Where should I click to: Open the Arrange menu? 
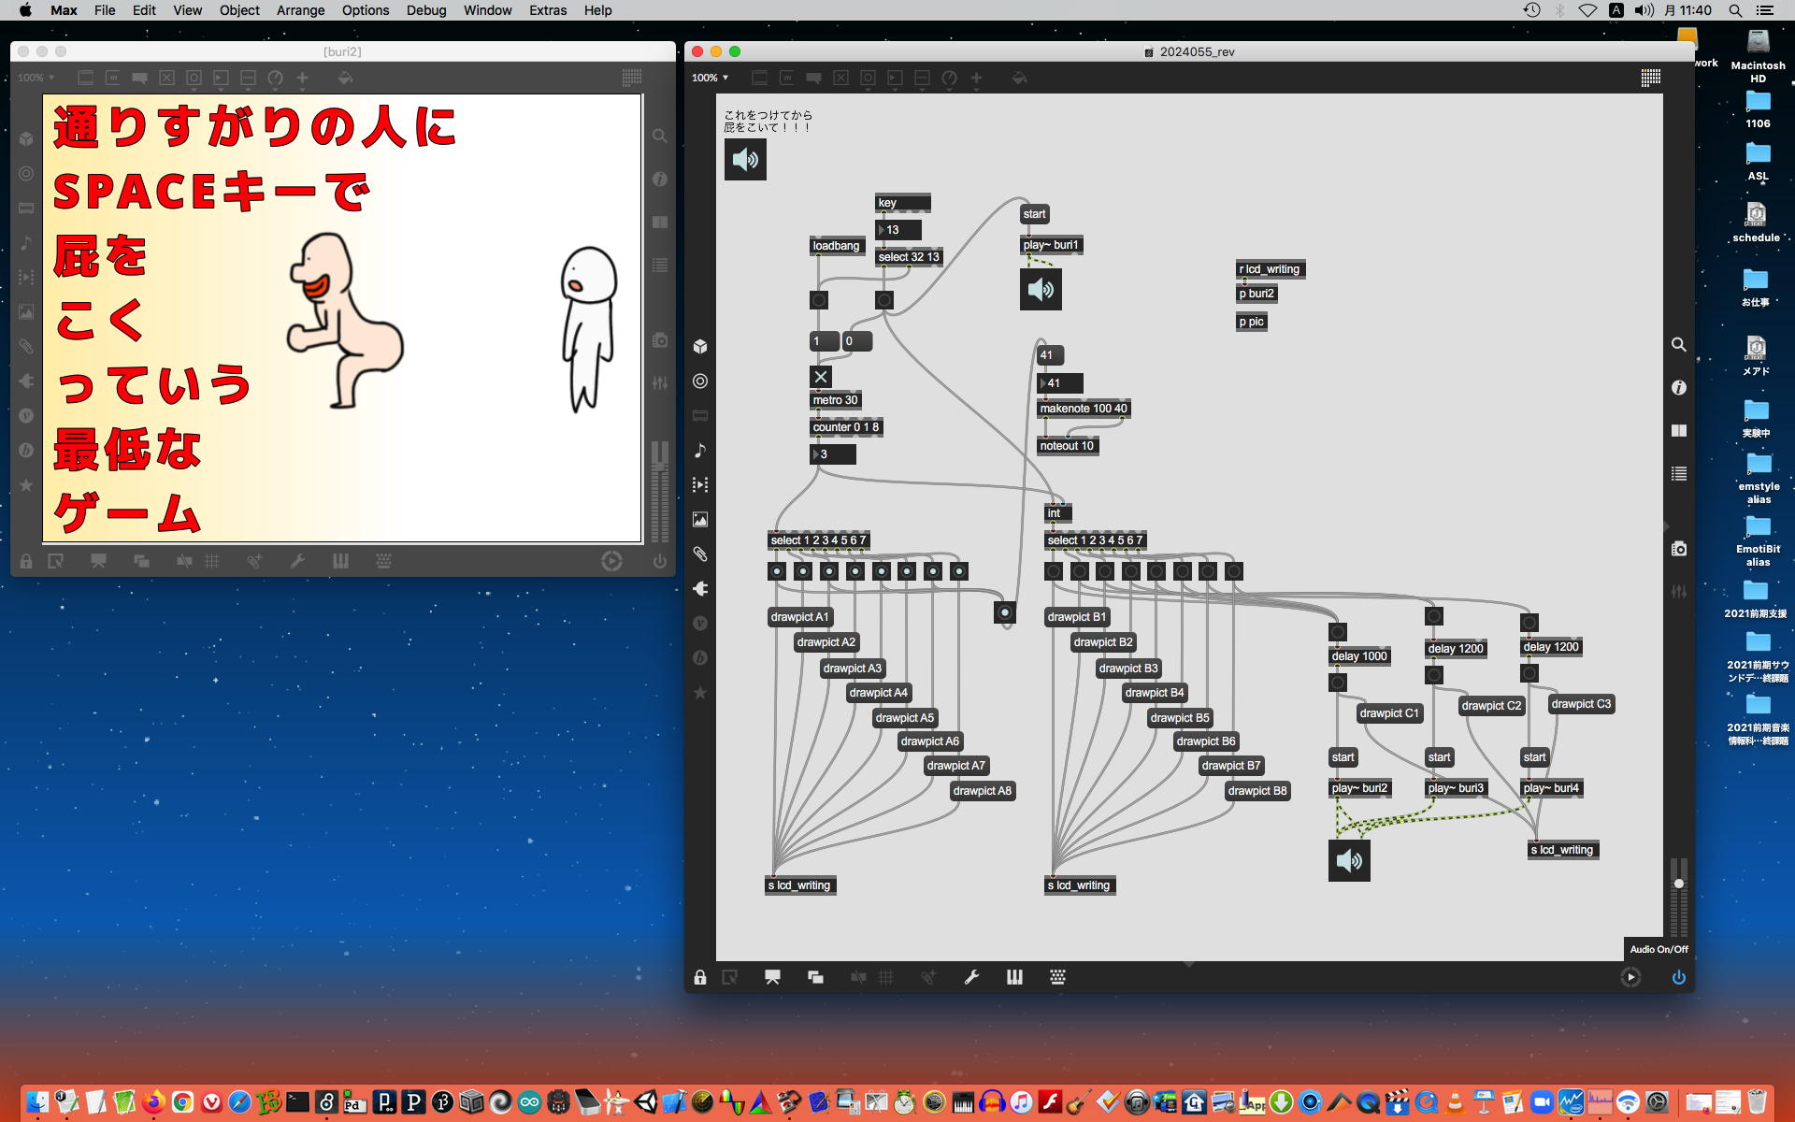[x=300, y=10]
